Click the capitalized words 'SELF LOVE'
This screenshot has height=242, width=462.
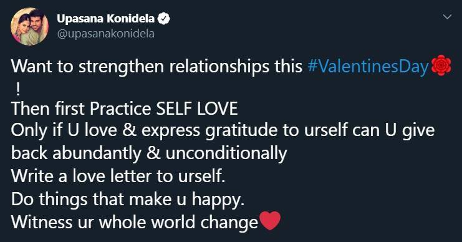[197, 109]
